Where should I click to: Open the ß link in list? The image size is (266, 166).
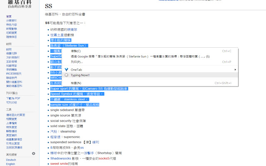pyautogui.click(x=51, y=148)
